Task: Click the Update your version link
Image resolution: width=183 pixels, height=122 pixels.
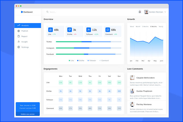Action: pyautogui.click(x=28, y=114)
